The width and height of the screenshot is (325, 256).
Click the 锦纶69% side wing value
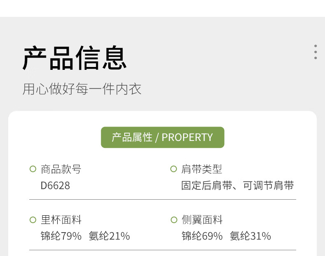(x=202, y=236)
